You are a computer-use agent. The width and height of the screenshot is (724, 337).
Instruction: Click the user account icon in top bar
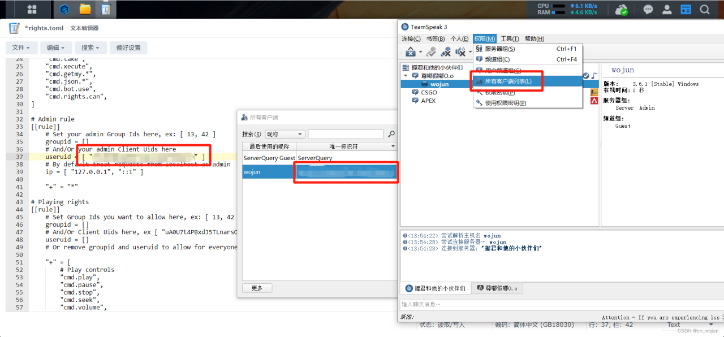[x=667, y=9]
